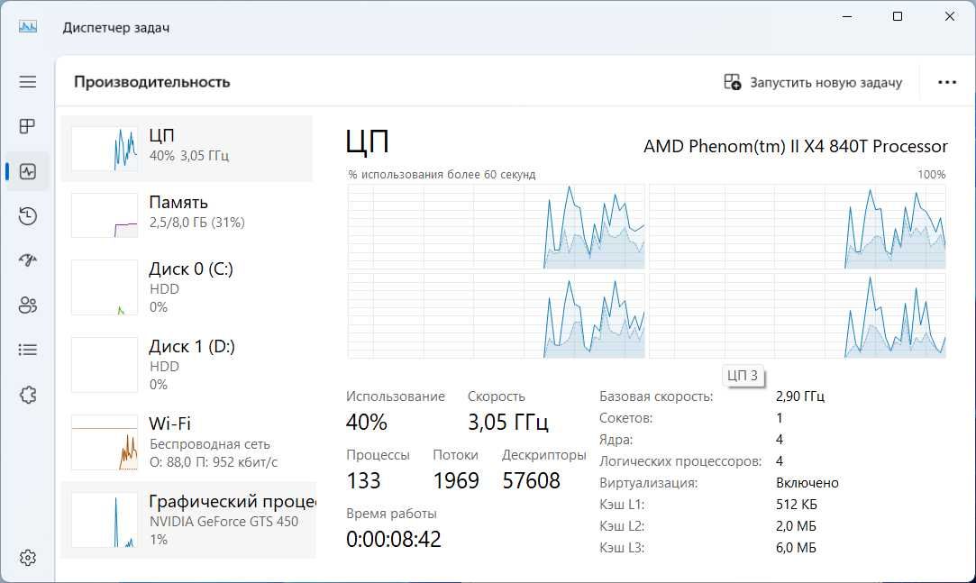Click the Логических процессоров label
The height and width of the screenshot is (583, 976).
point(680,461)
